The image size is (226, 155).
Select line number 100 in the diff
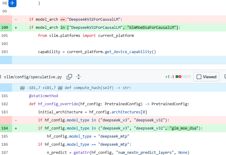click(x=5, y=28)
